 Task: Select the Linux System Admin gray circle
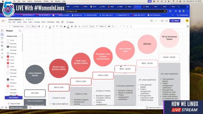pos(35,74)
